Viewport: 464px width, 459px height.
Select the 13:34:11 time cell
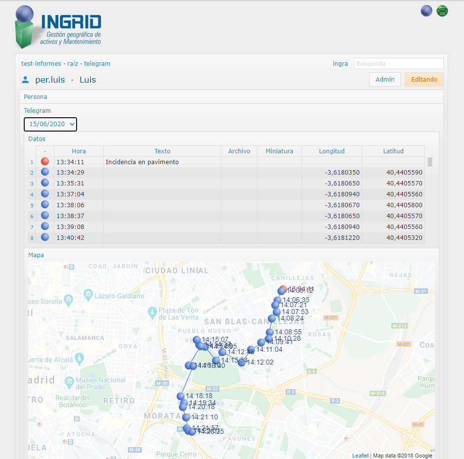[79, 162]
